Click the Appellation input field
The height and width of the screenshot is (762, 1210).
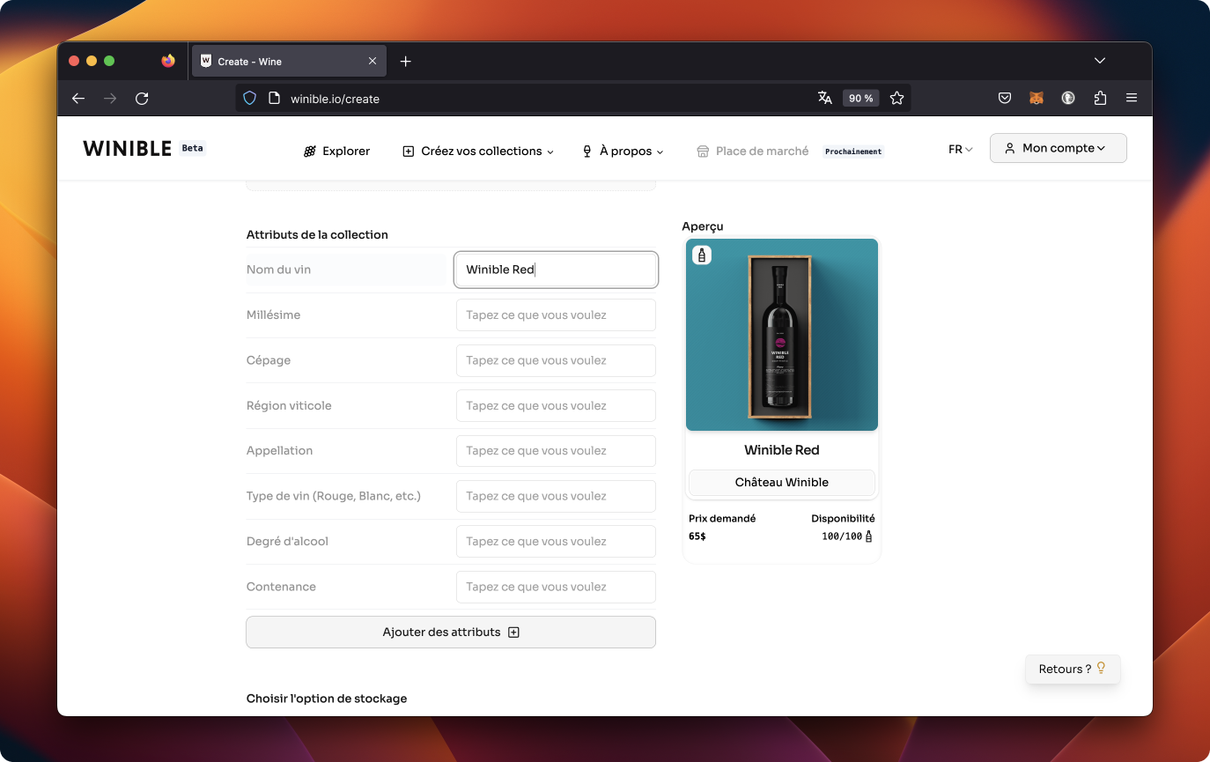point(556,451)
